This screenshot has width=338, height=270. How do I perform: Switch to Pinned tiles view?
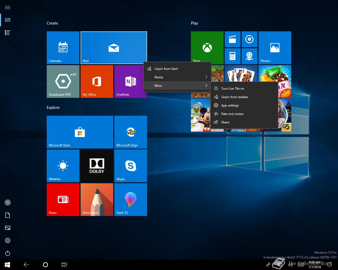[x=8, y=20]
